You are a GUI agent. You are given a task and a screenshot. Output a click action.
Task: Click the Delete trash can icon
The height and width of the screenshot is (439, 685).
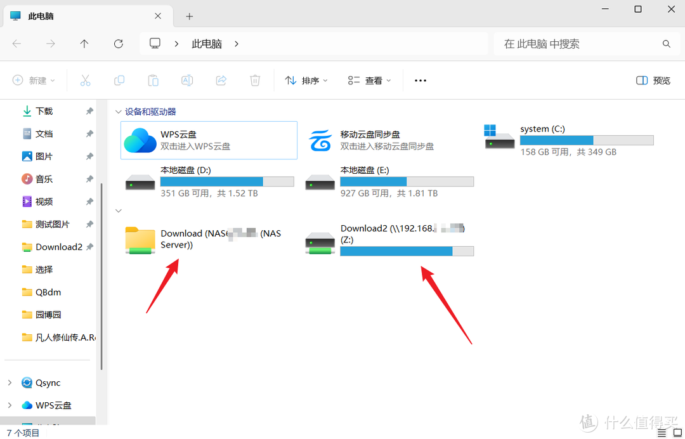tap(255, 81)
